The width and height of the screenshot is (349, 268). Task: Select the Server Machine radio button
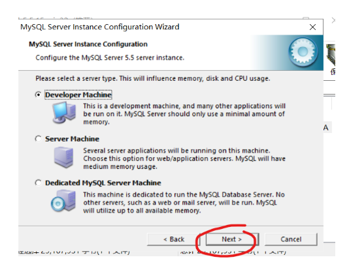tap(39, 139)
